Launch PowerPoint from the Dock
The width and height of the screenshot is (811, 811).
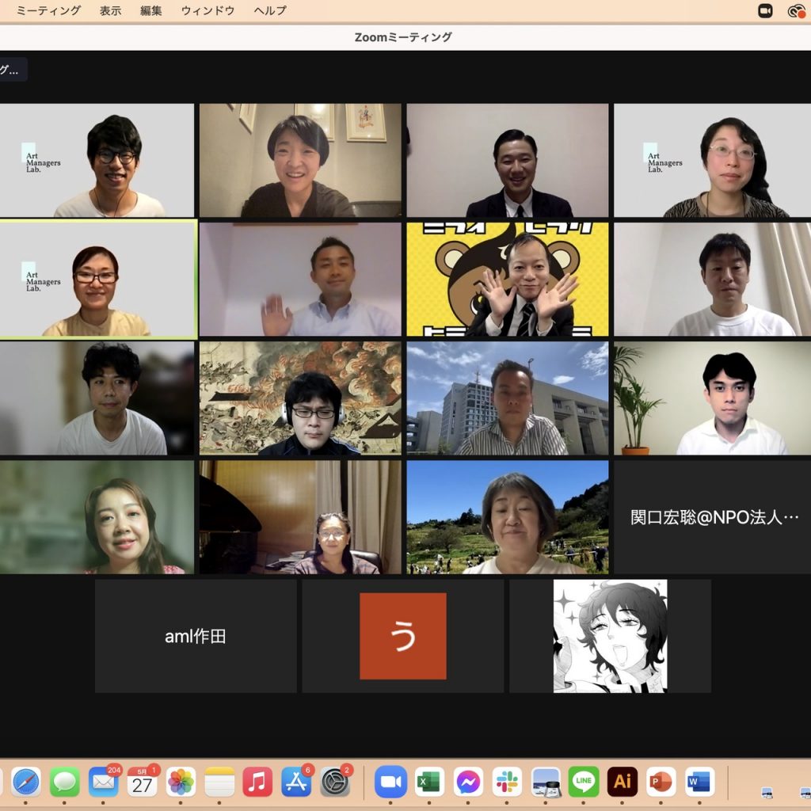pos(661,782)
